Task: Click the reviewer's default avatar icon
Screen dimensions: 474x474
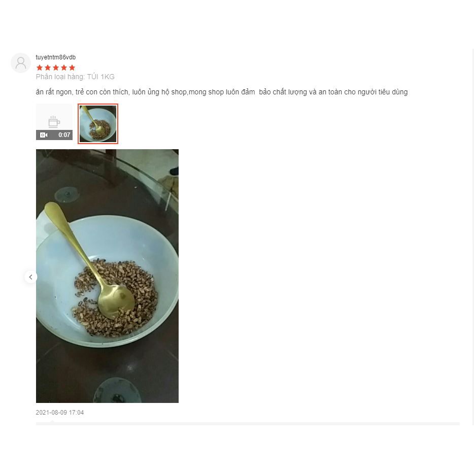Action: pos(21,63)
